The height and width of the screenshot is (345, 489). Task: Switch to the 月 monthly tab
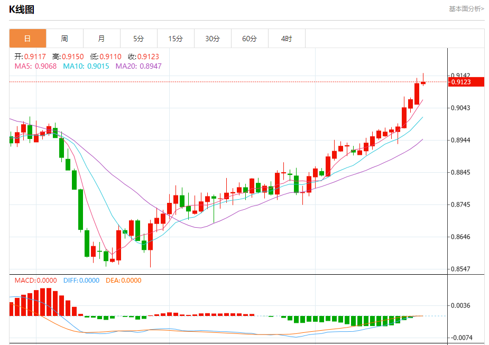coord(102,39)
